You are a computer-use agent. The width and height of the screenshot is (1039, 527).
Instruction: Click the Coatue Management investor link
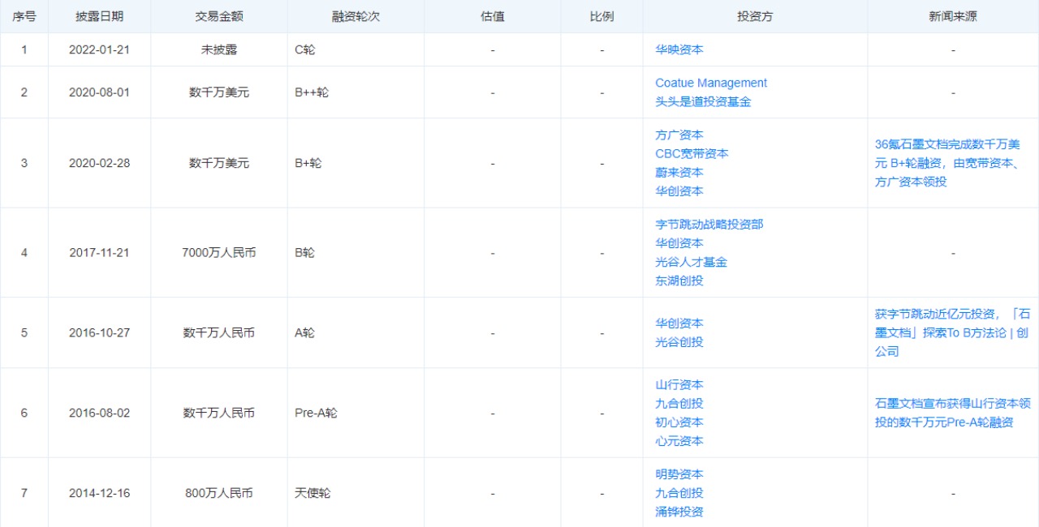pos(710,83)
